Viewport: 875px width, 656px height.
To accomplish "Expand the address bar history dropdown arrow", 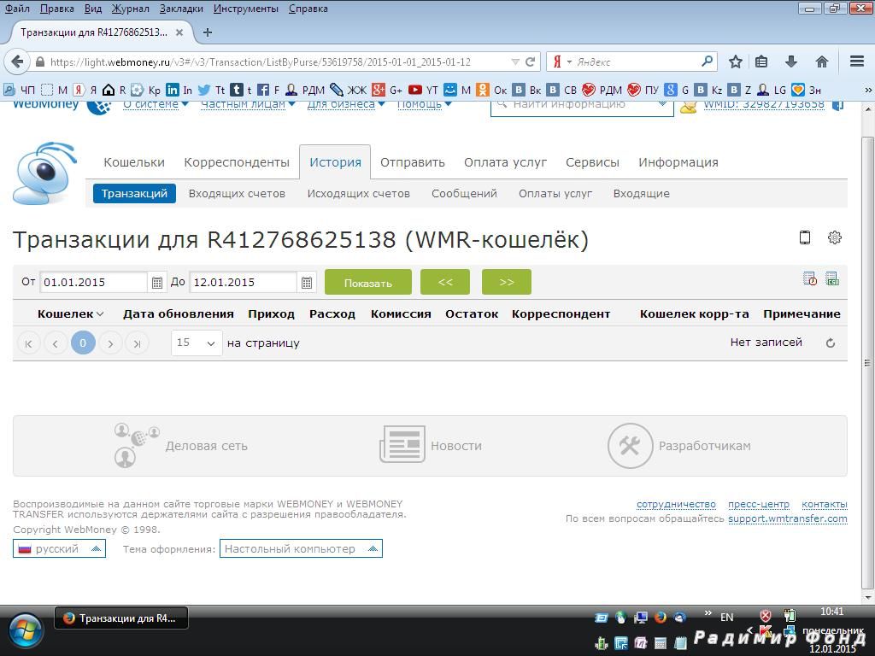I will (515, 61).
